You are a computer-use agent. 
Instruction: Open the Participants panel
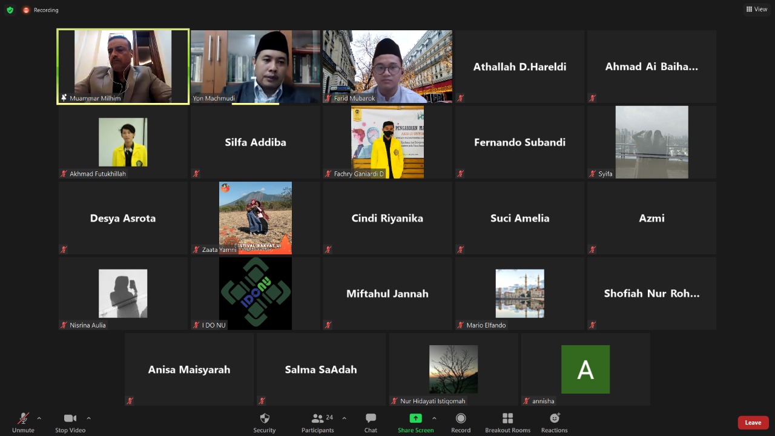[317, 419]
